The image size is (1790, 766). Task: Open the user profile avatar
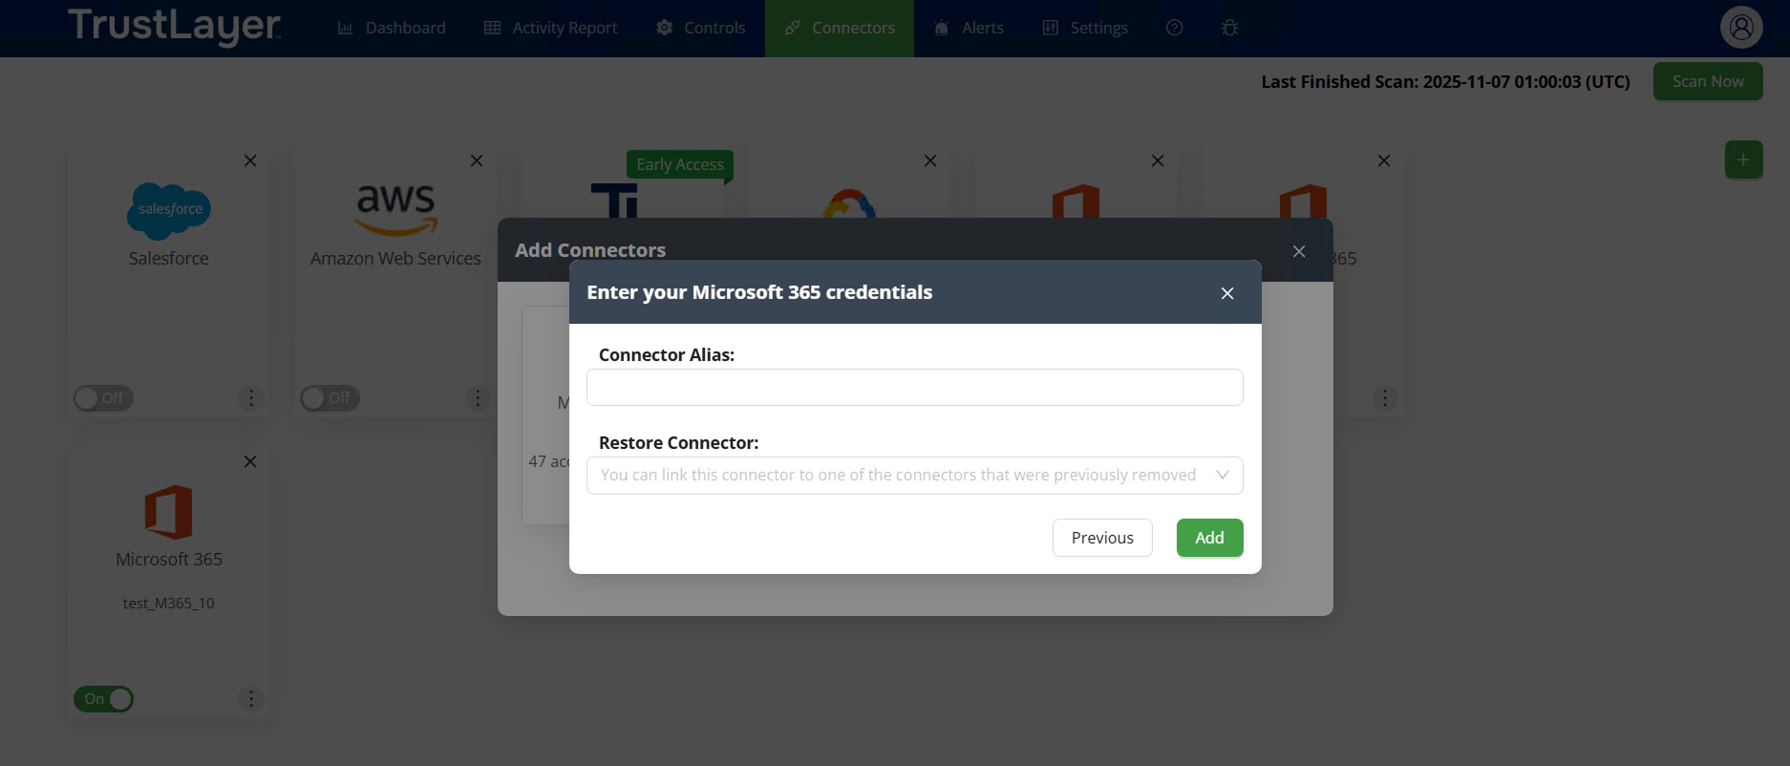coord(1740,28)
